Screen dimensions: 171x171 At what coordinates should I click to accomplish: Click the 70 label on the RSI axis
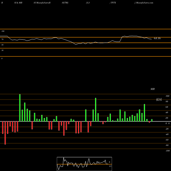pos(2,39)
